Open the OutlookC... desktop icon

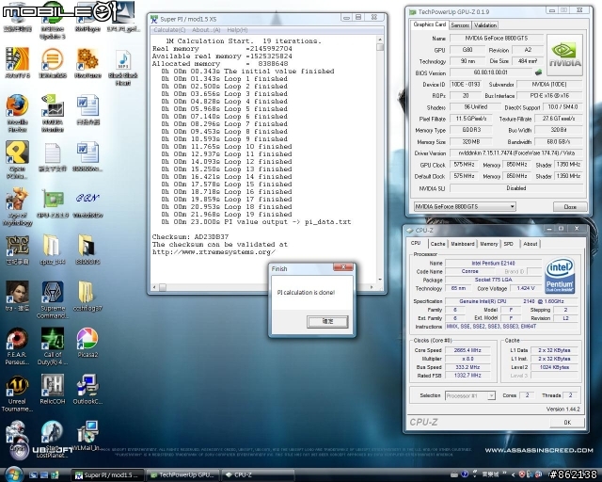(x=87, y=390)
